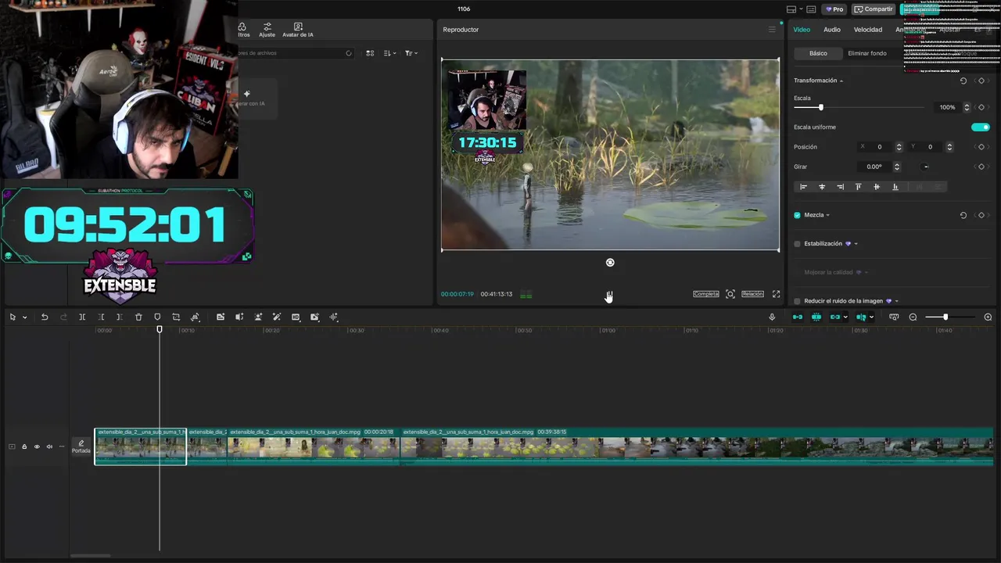Open pointer tool mode dropdown arrow
The height and width of the screenshot is (563, 1001).
pyautogui.click(x=25, y=317)
